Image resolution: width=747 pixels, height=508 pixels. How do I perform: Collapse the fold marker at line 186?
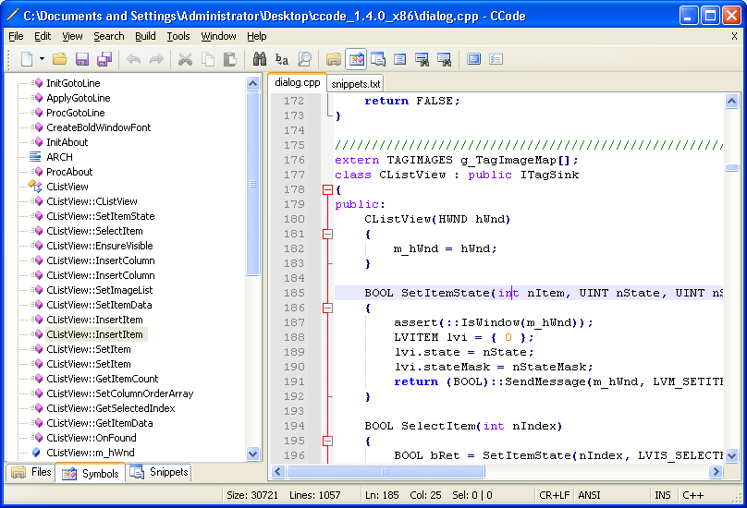[x=327, y=308]
